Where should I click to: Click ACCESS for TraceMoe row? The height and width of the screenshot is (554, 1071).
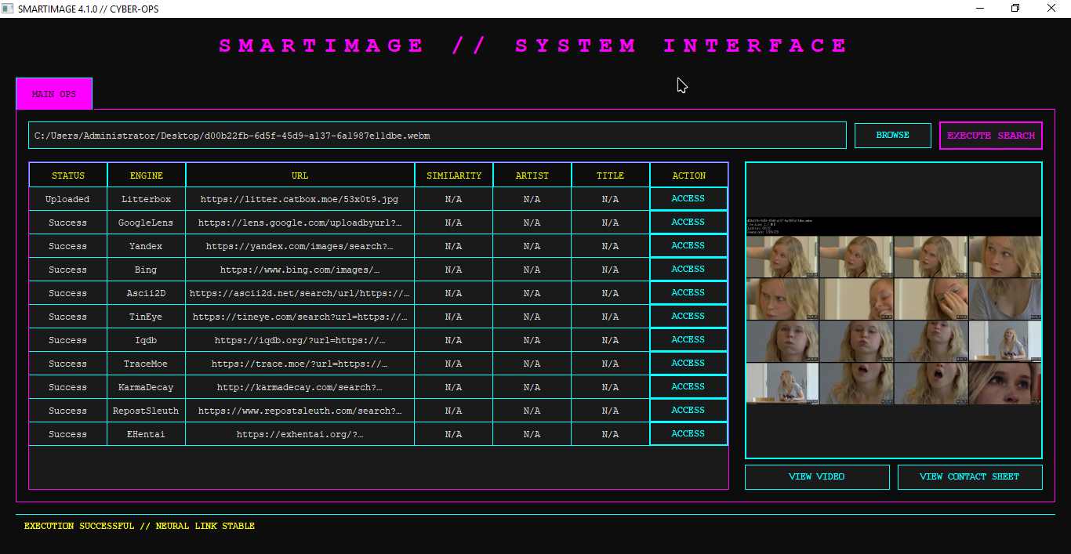tap(688, 364)
